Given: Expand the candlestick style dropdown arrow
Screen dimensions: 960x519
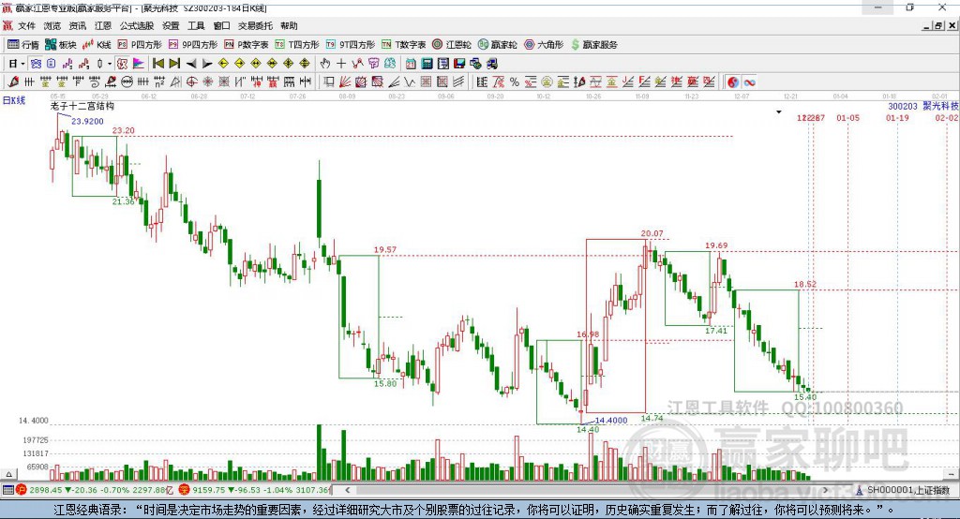Looking at the screenshot, I should pos(110,64).
